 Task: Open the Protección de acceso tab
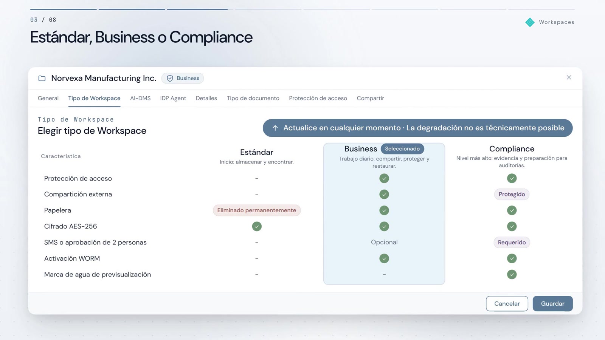tap(318, 98)
